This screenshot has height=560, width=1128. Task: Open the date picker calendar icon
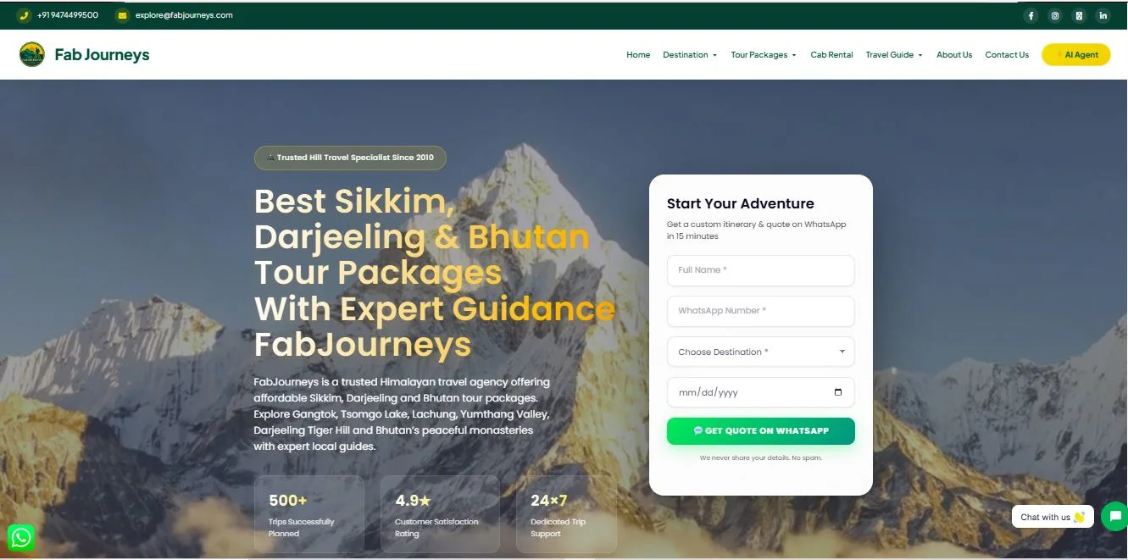(x=838, y=392)
